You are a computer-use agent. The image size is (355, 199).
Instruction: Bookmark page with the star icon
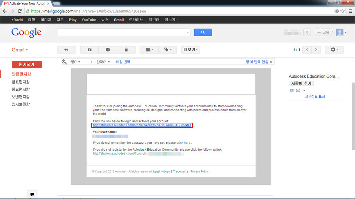(342, 11)
